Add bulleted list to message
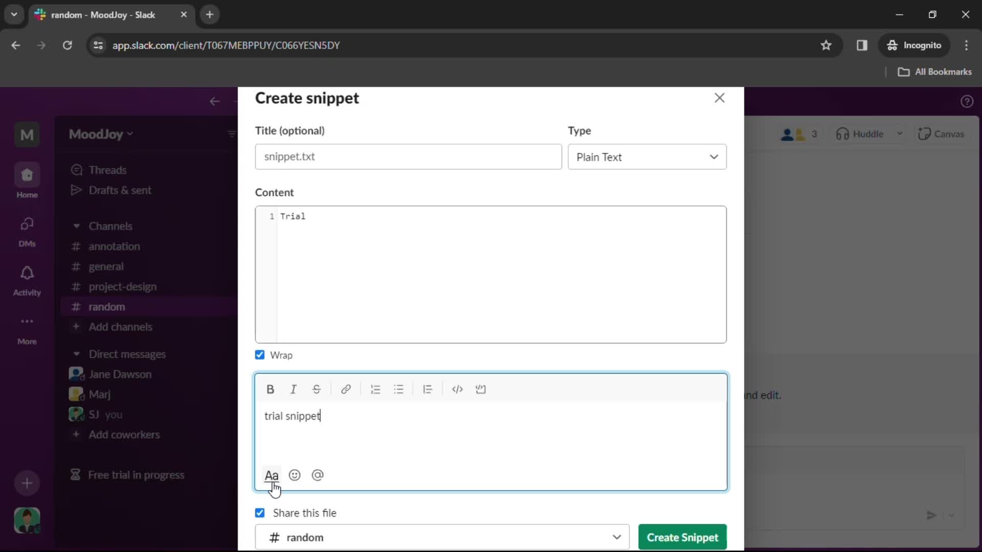982x552 pixels. tap(398, 389)
